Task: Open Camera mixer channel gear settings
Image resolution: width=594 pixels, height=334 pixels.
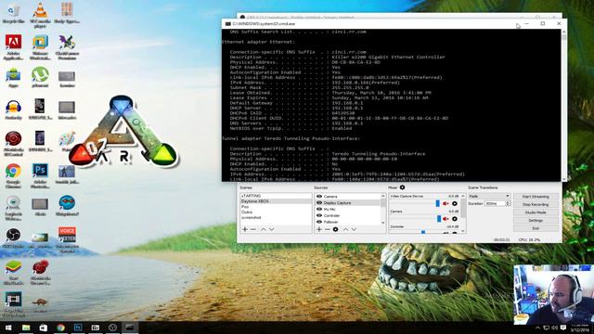Action: [x=455, y=219]
